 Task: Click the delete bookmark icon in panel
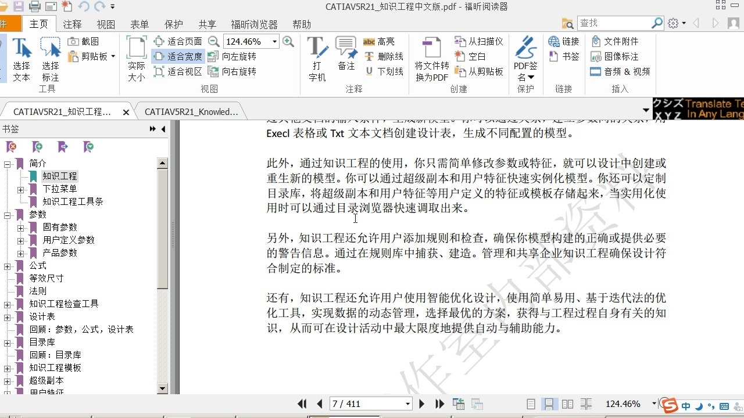(x=11, y=147)
